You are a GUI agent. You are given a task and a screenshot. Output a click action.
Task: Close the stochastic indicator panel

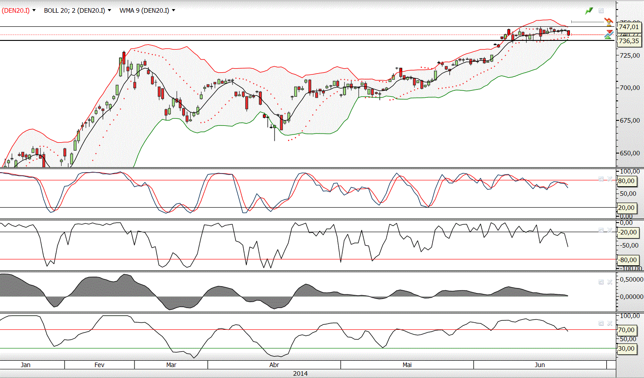click(x=610, y=179)
